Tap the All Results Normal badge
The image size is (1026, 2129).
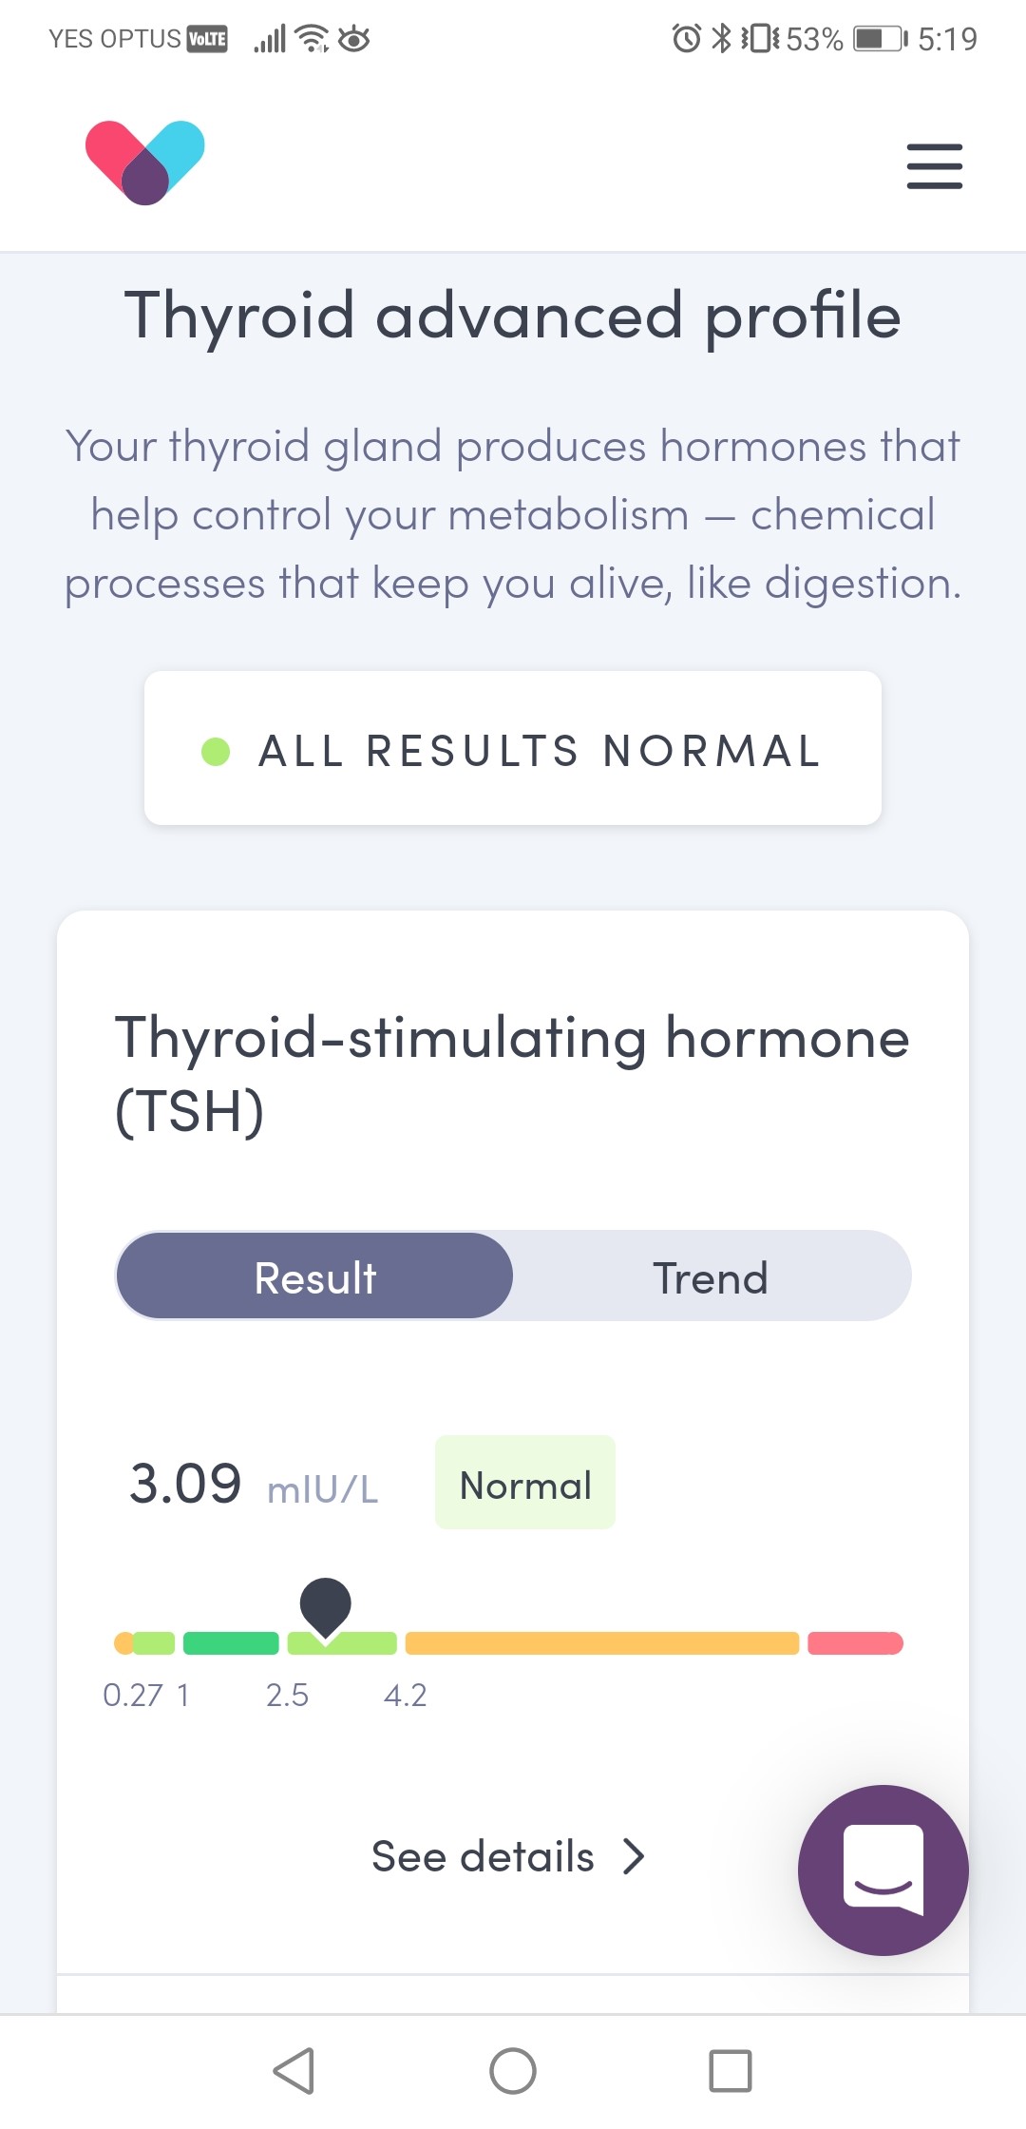click(x=513, y=749)
